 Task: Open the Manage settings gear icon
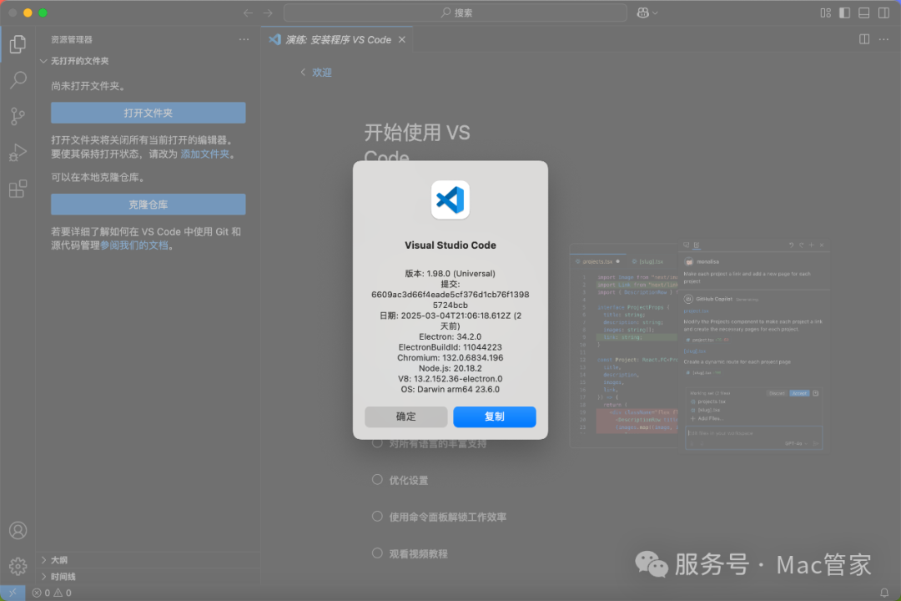[x=18, y=565]
